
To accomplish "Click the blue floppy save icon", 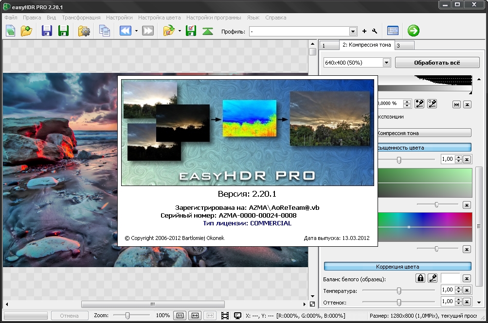I will (47, 31).
